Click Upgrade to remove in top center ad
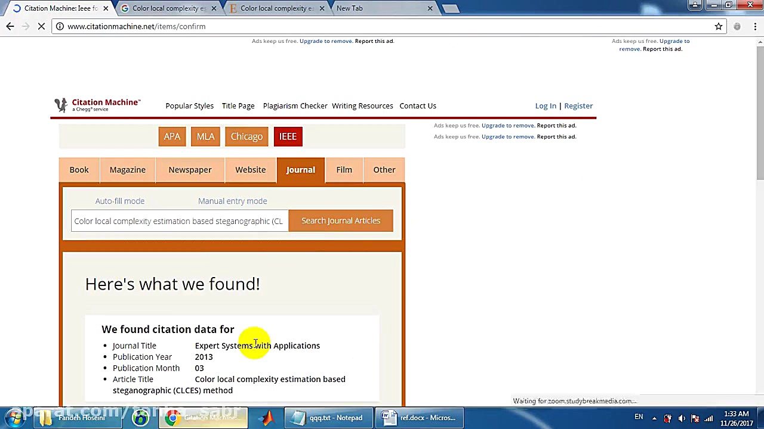This screenshot has height=429, width=764. [326, 41]
